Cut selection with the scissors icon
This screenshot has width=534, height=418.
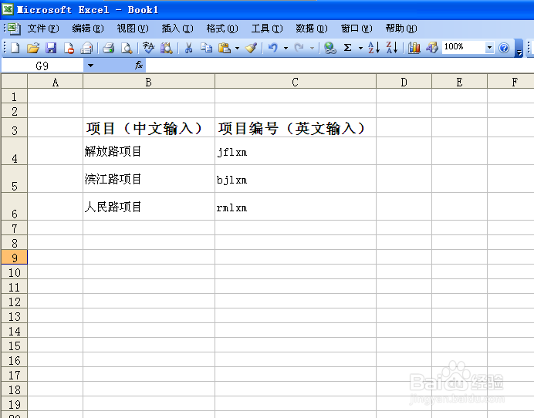coord(188,48)
